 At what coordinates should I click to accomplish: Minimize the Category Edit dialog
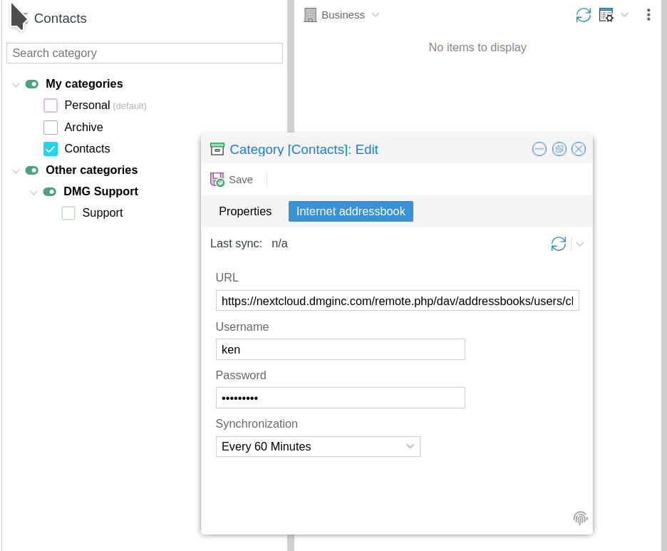(539, 149)
